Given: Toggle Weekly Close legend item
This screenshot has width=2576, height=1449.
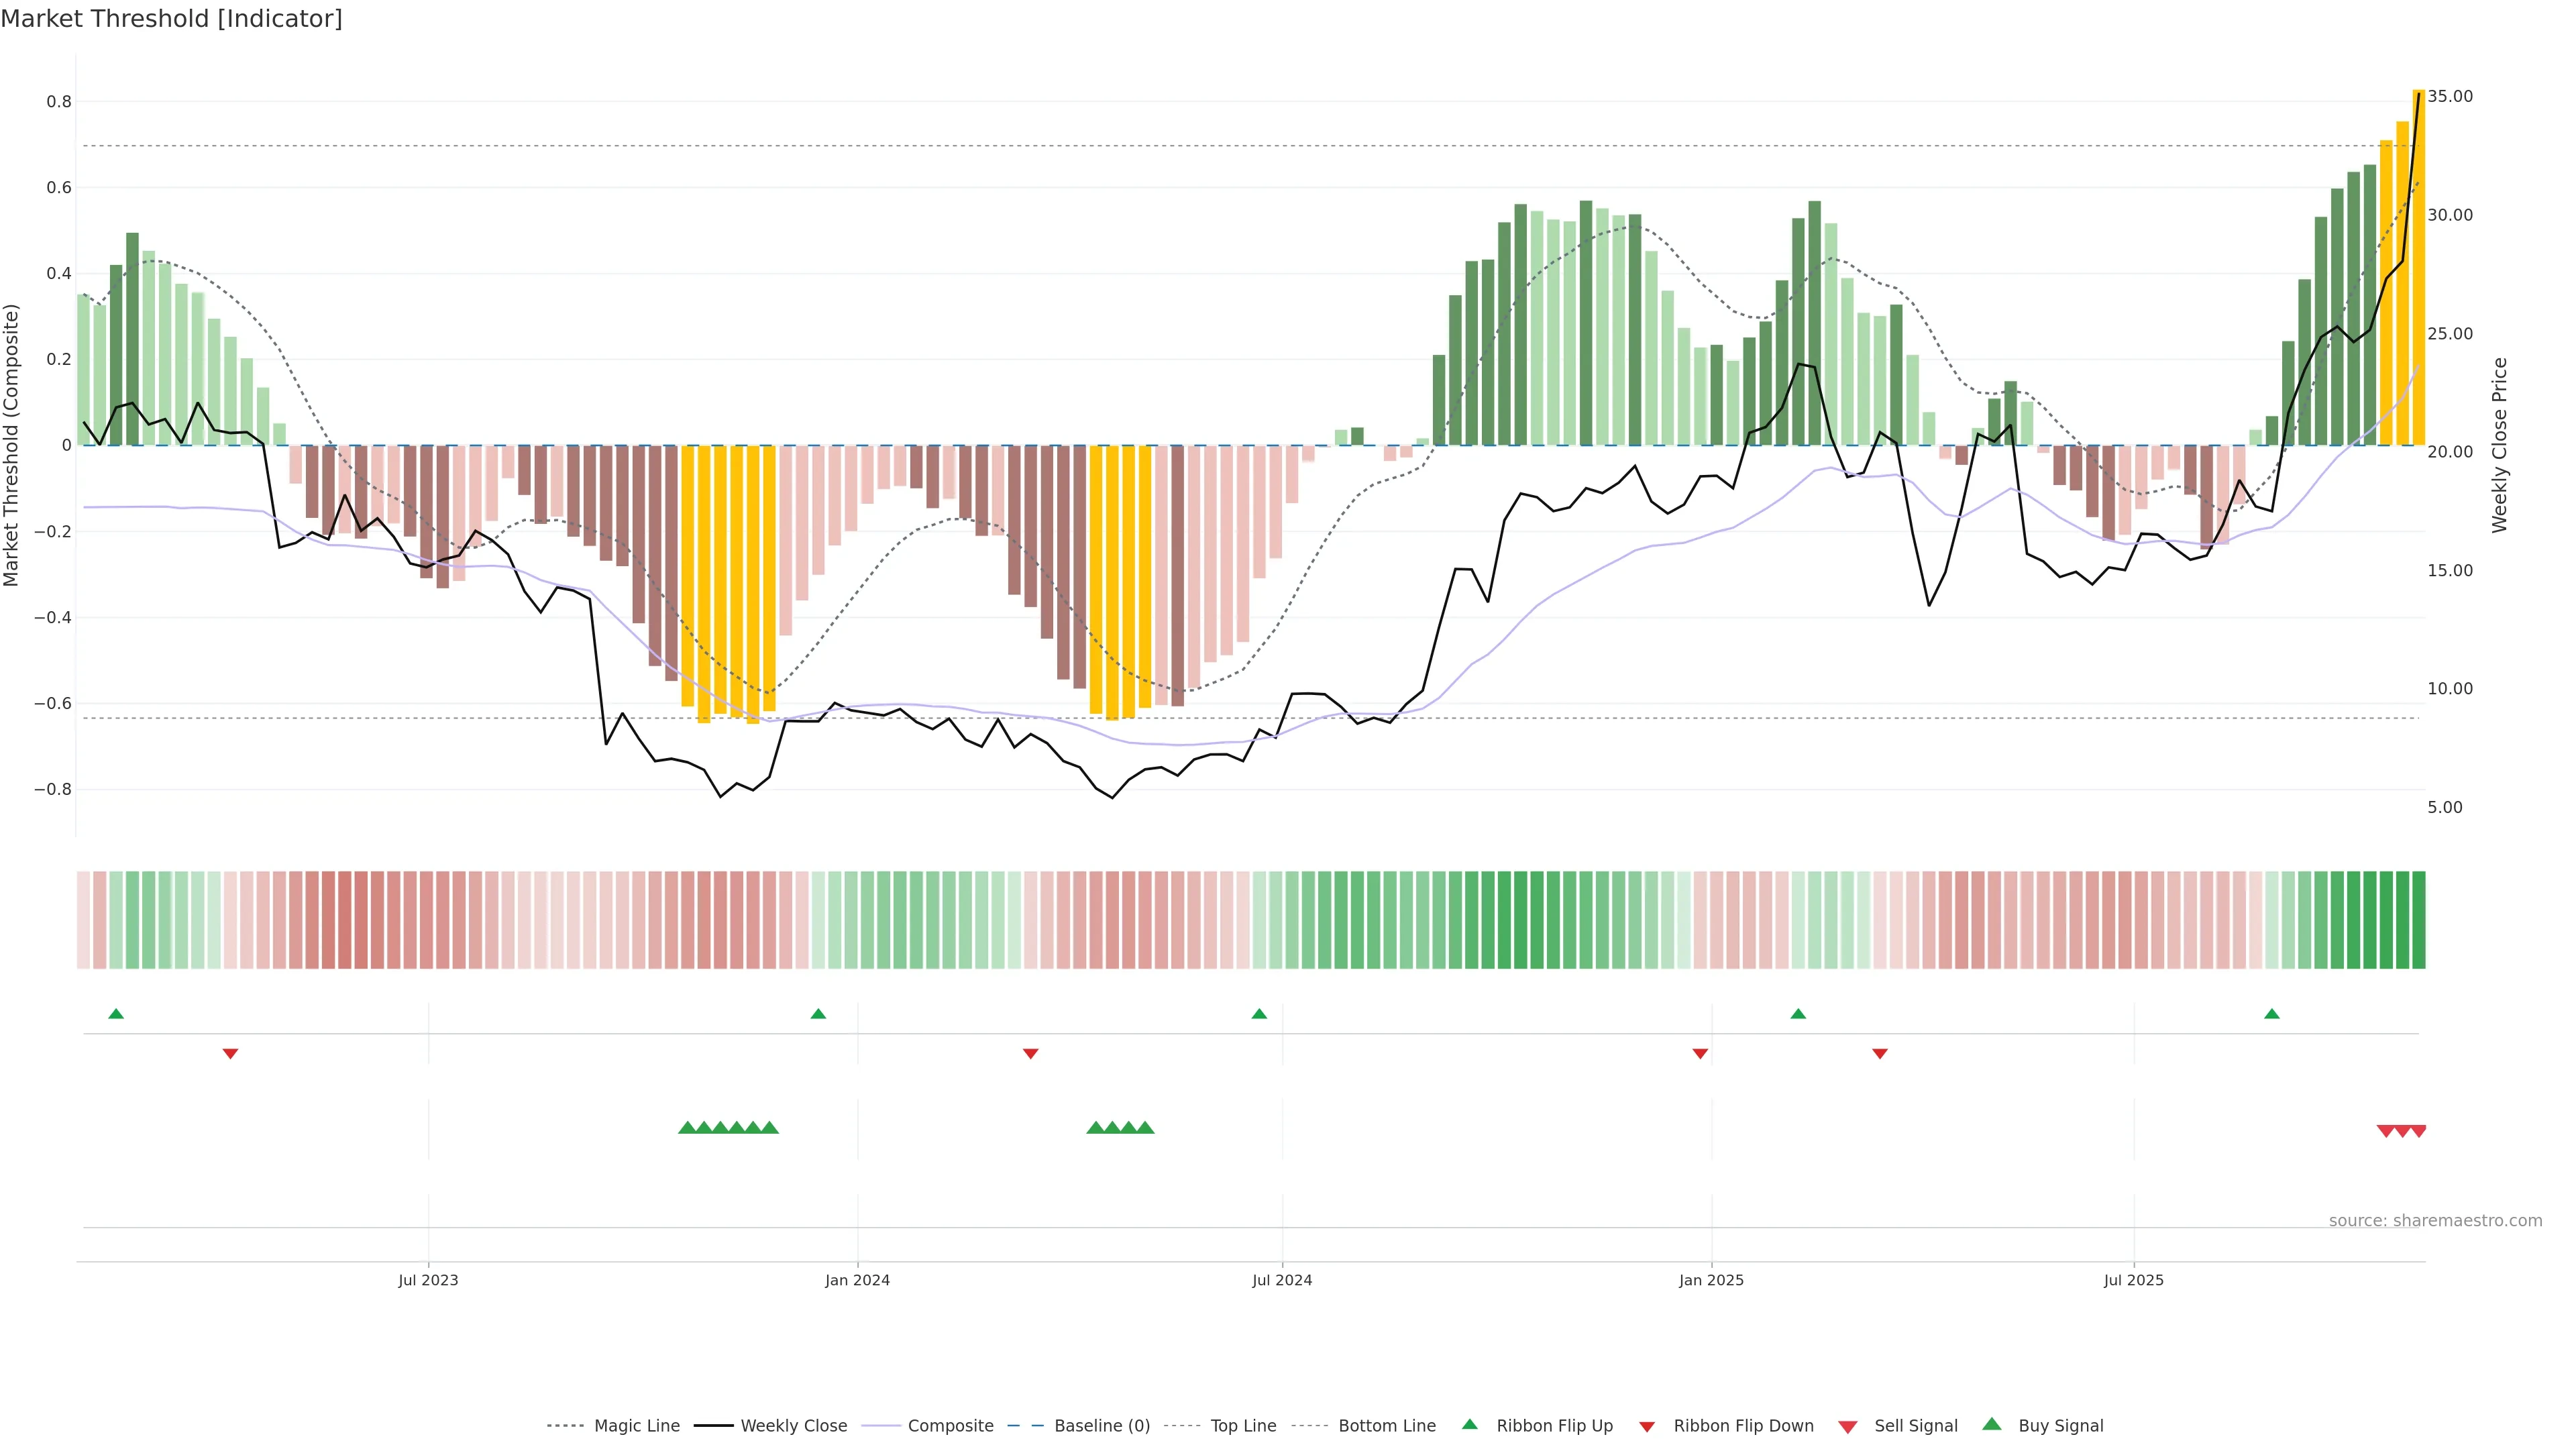Looking at the screenshot, I should [x=793, y=1426].
